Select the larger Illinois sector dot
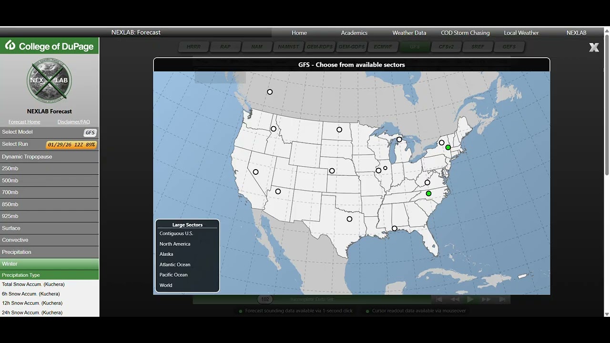The image size is (610, 343). [x=378, y=171]
